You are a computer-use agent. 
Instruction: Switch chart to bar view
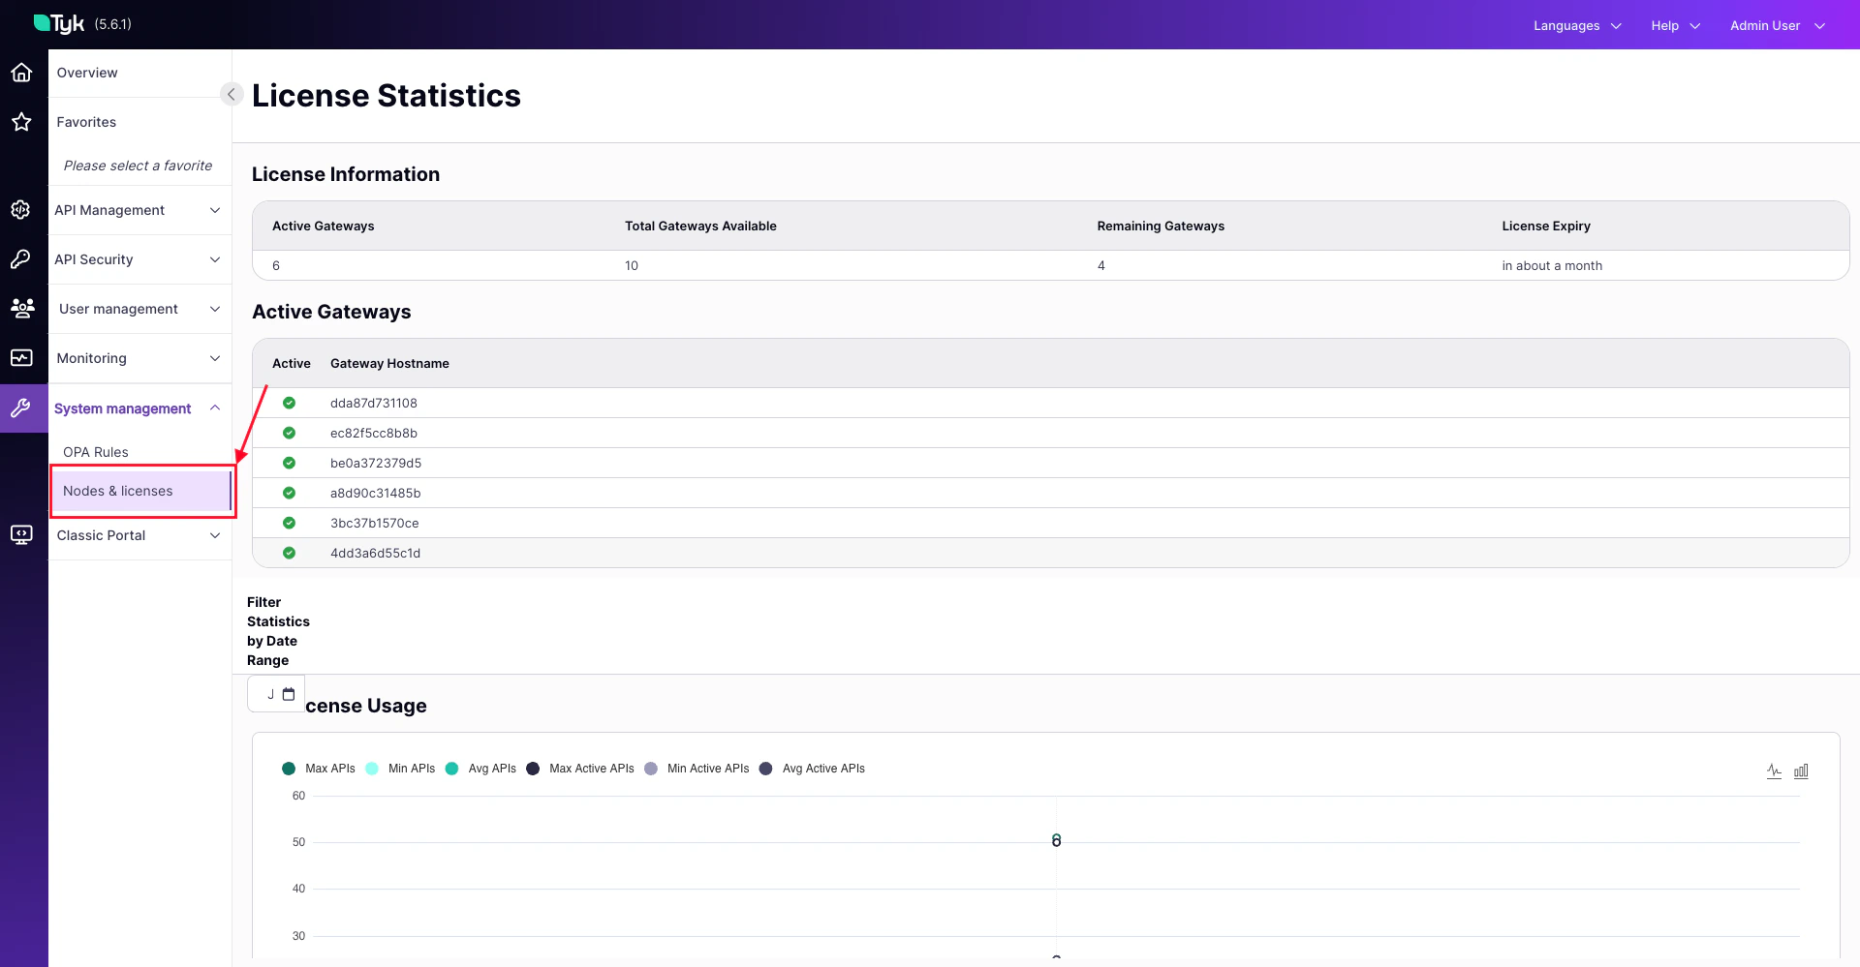coord(1803,771)
